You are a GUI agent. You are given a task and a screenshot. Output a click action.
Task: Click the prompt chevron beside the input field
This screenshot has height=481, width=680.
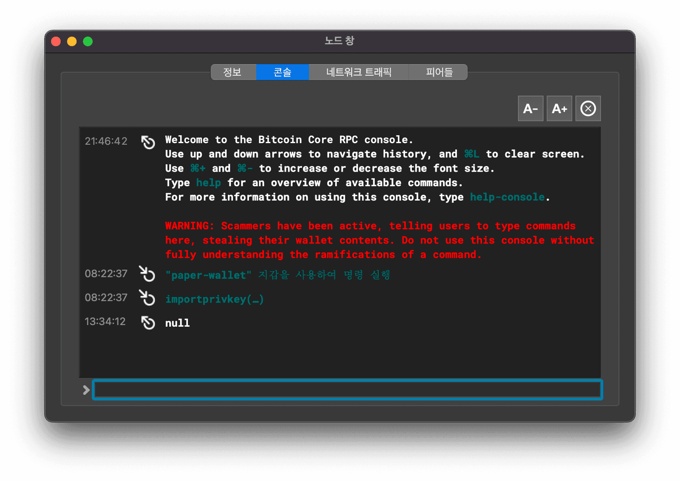pos(86,390)
